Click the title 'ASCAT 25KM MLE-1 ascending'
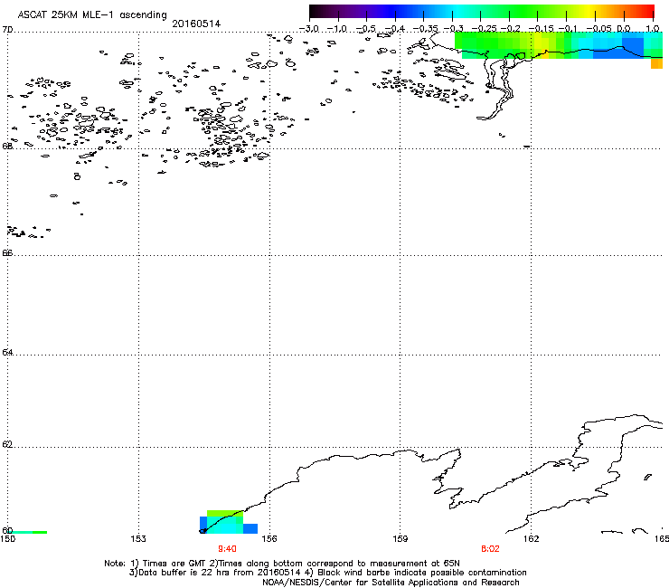The image size is (669, 588). click(92, 14)
